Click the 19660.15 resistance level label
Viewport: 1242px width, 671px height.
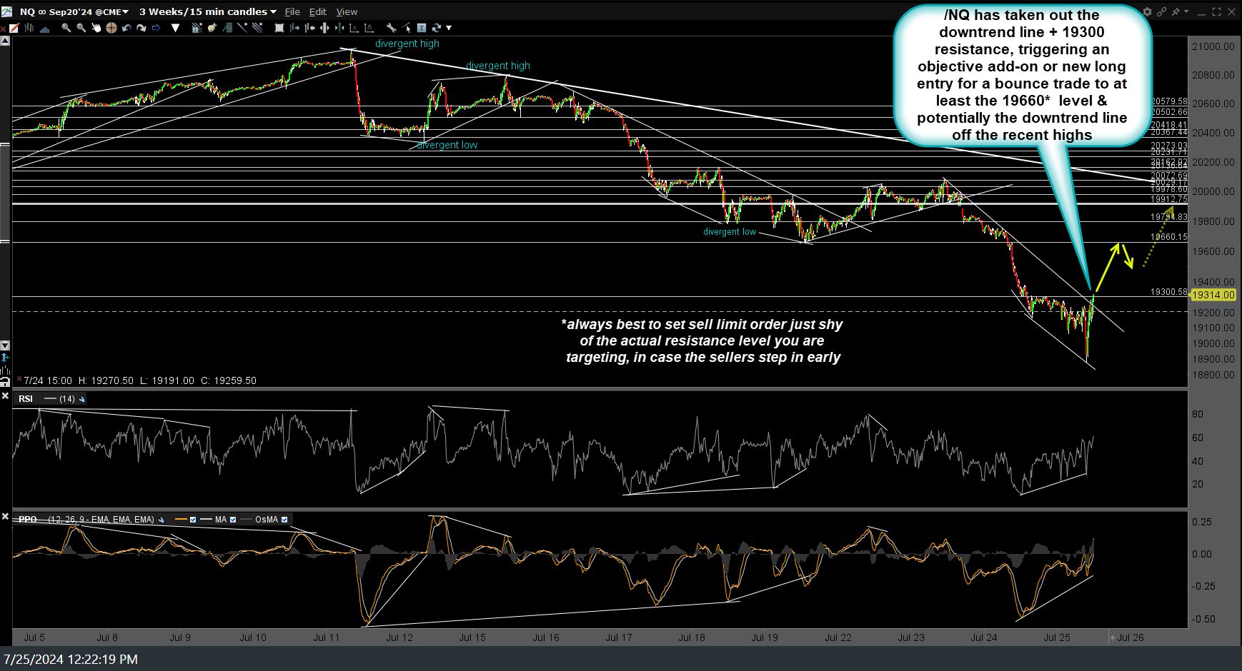[1168, 237]
